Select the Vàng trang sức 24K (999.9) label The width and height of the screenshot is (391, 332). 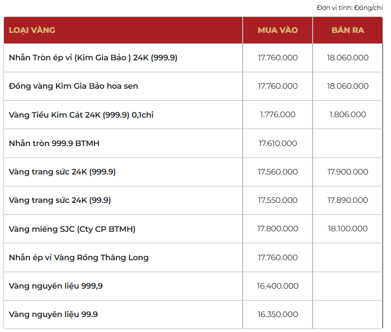pos(62,172)
